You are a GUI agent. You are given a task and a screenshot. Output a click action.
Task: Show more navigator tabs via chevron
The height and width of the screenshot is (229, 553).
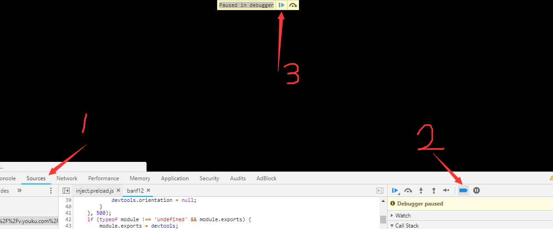pos(20,190)
